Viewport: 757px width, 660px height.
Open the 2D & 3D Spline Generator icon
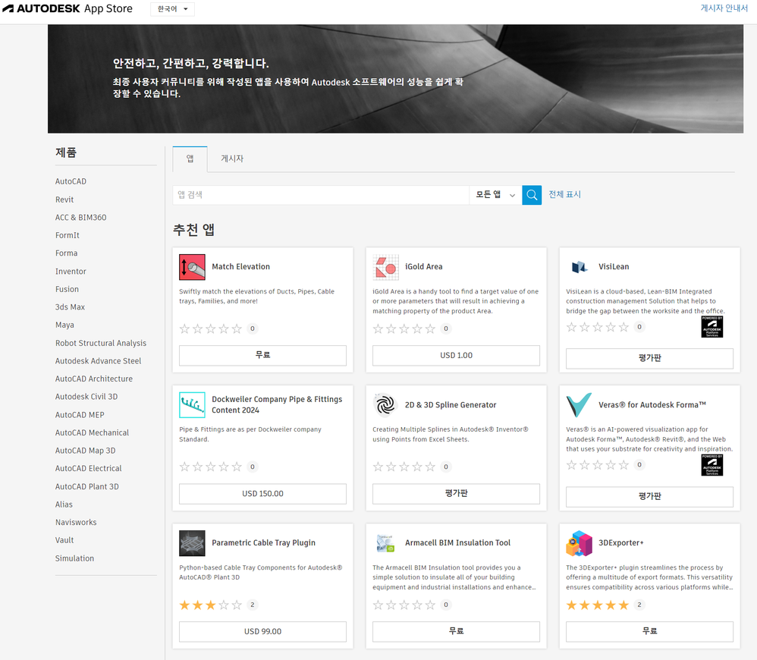point(386,404)
